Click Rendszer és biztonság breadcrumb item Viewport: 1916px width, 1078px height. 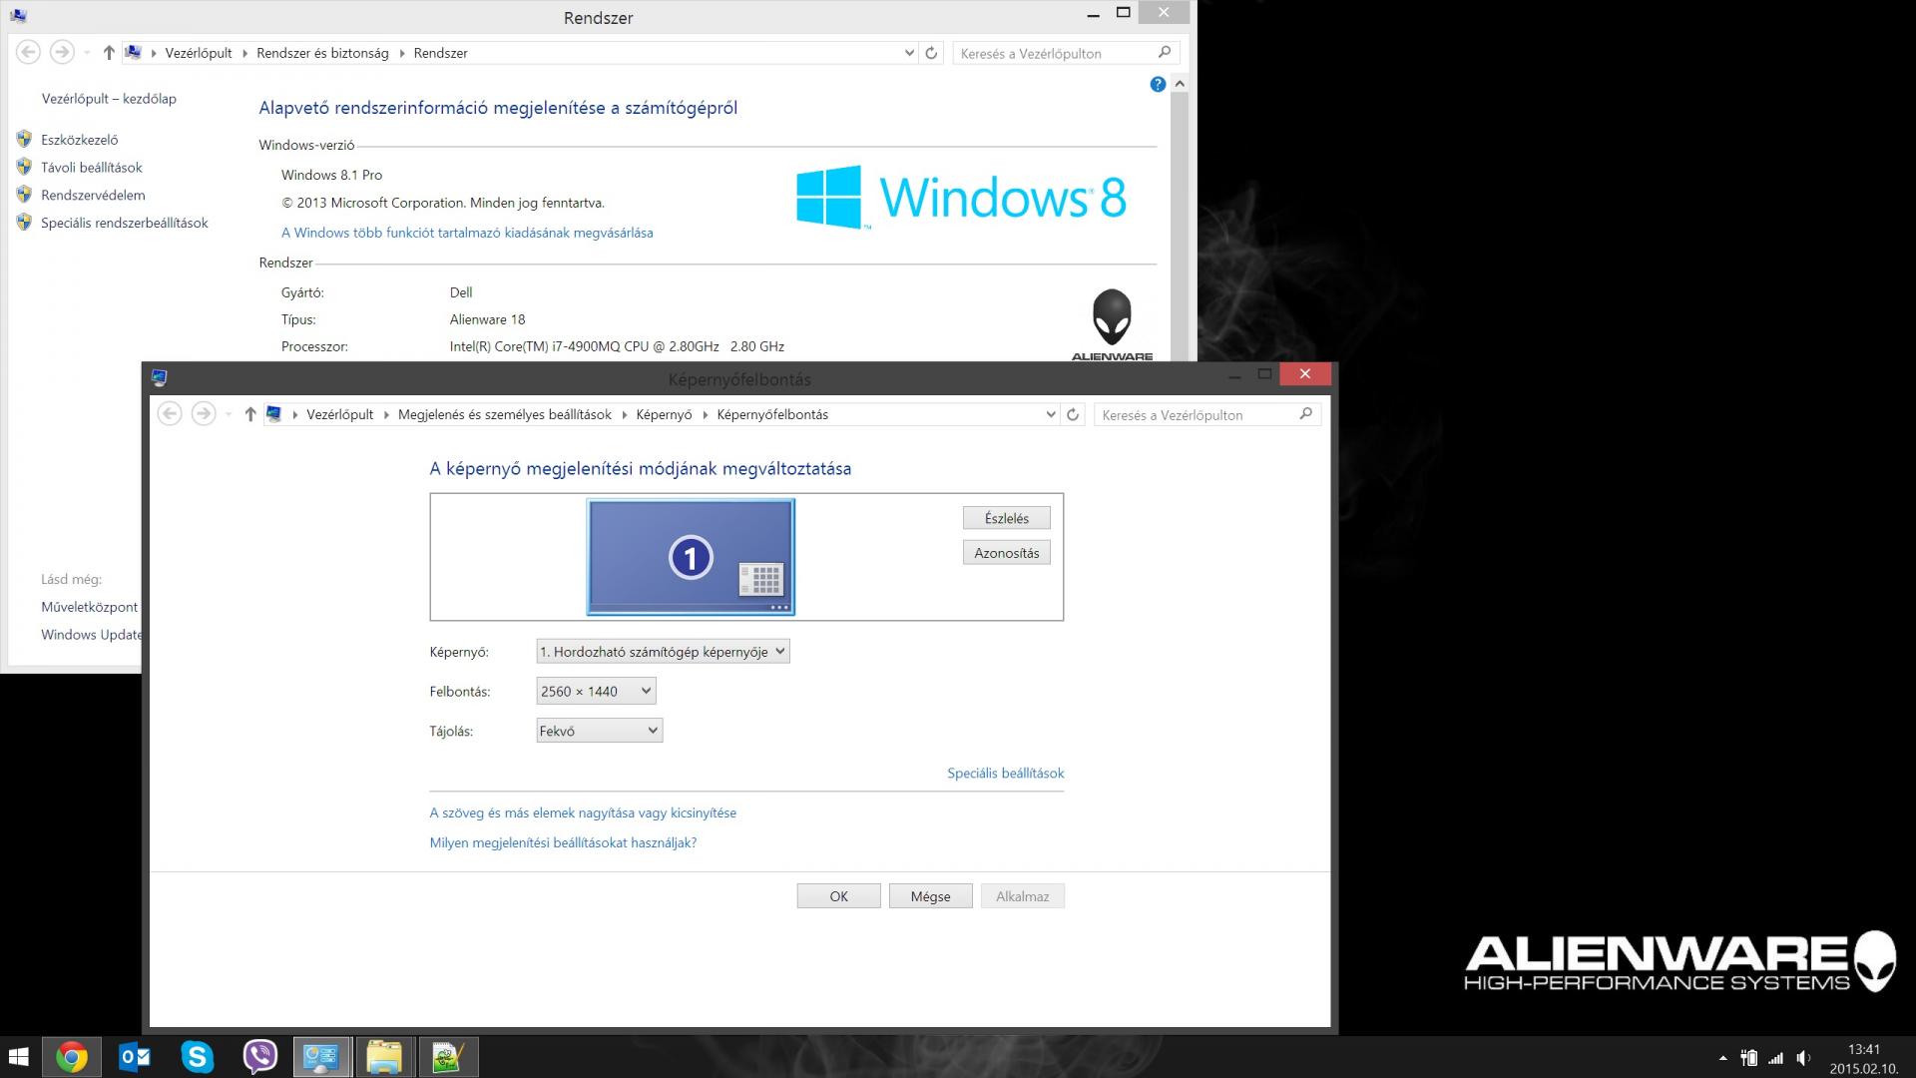[322, 53]
